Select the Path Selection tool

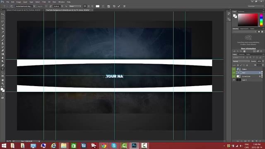(x=3, y=72)
